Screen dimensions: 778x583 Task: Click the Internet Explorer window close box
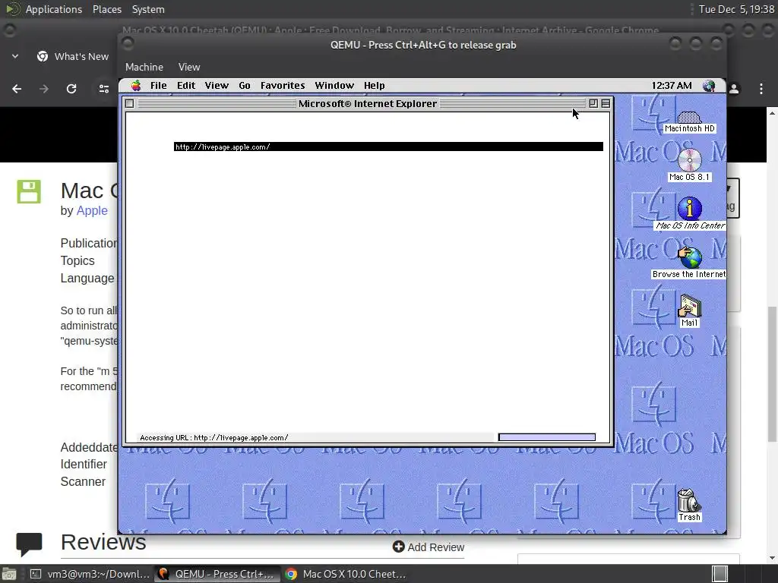pos(129,103)
